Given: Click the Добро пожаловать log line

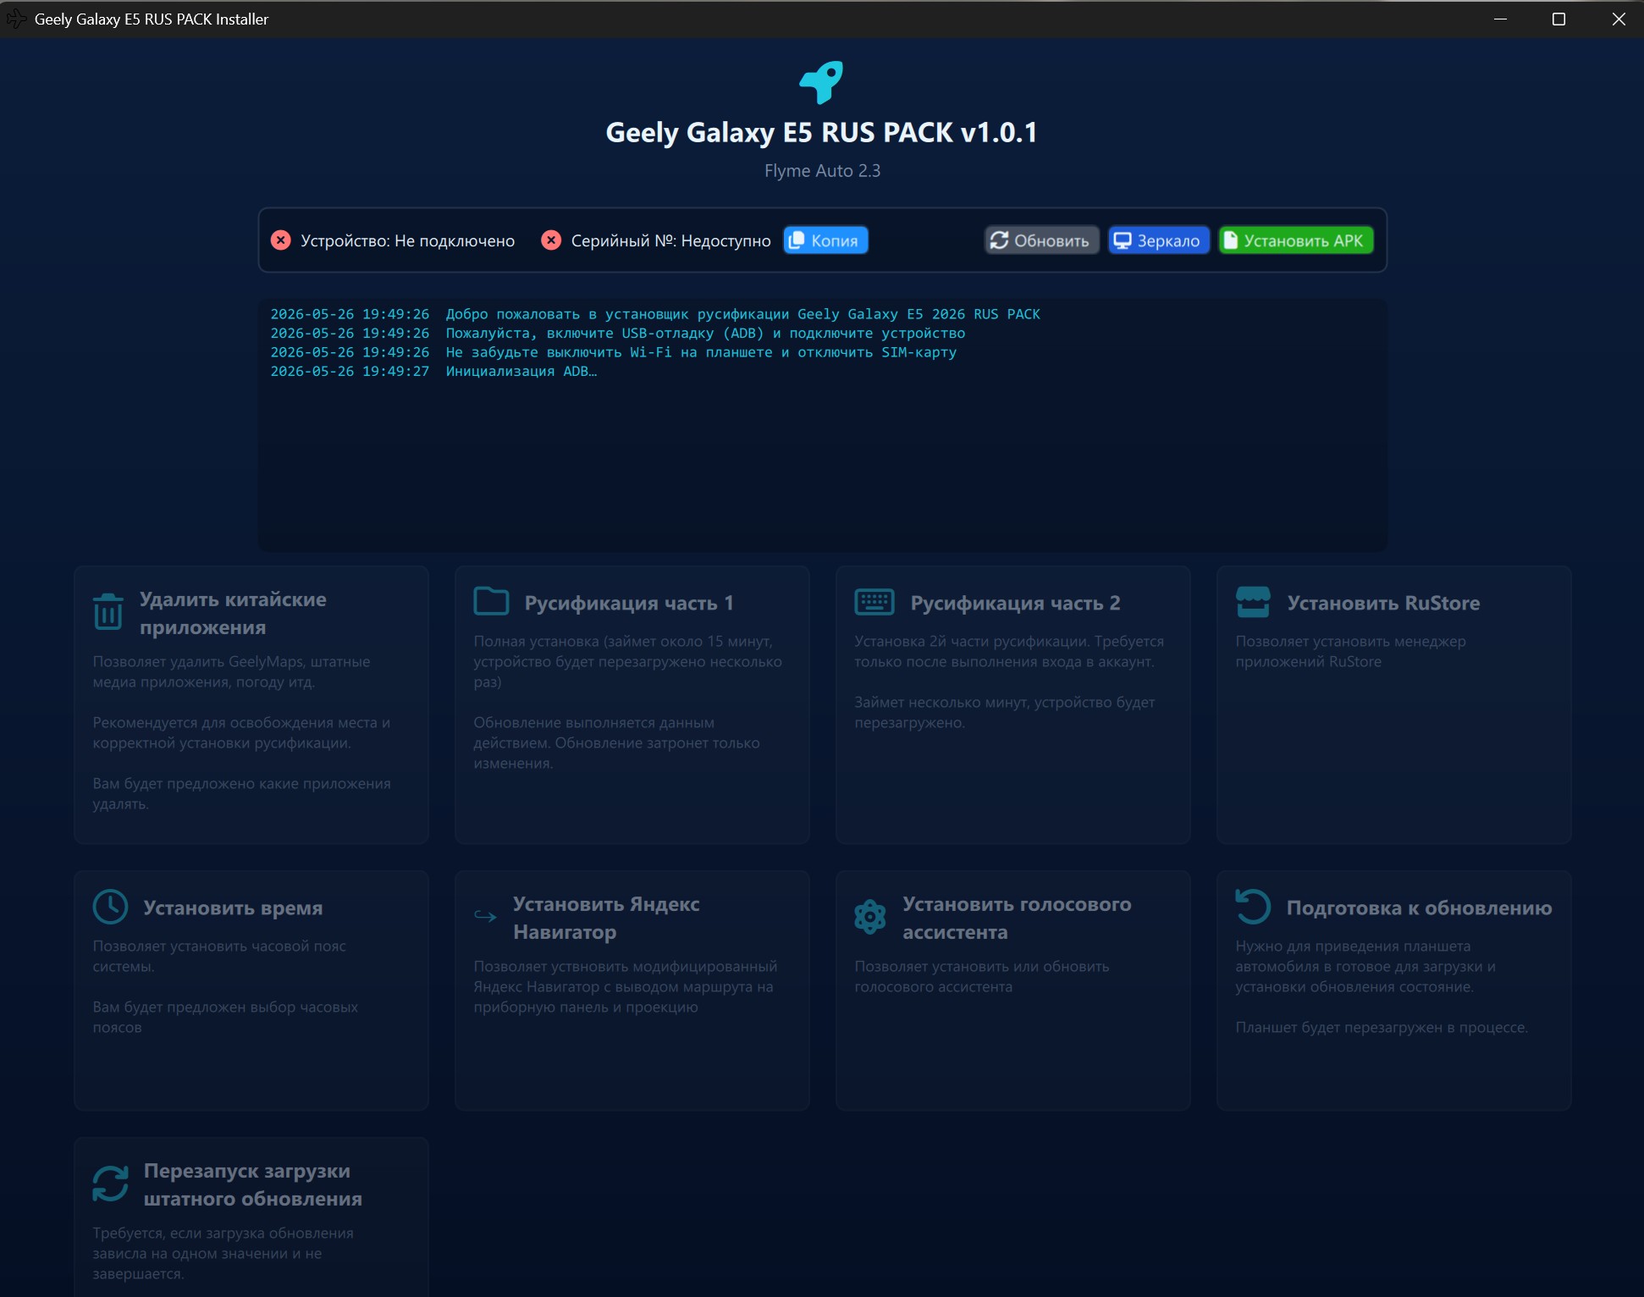Looking at the screenshot, I should coord(742,314).
